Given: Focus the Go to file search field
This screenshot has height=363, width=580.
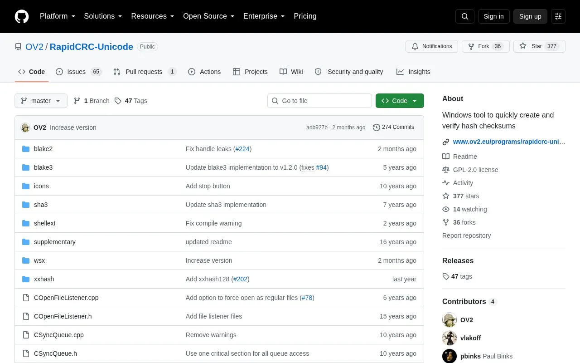Looking at the screenshot, I should (x=319, y=101).
